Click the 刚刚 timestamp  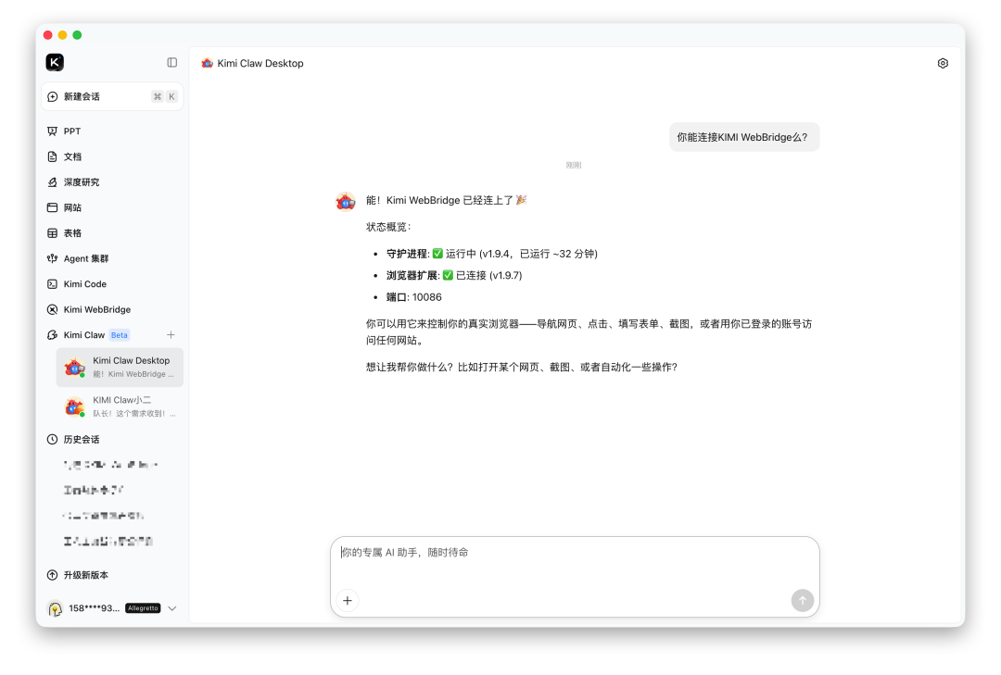point(574,165)
